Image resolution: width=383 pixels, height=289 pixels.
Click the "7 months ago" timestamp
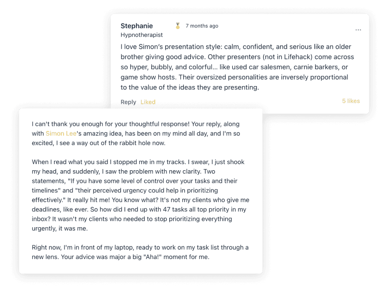[202, 26]
